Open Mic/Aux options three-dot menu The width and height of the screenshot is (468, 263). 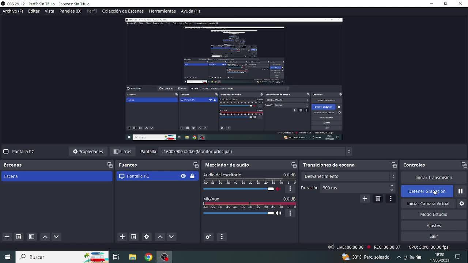pos(290,213)
